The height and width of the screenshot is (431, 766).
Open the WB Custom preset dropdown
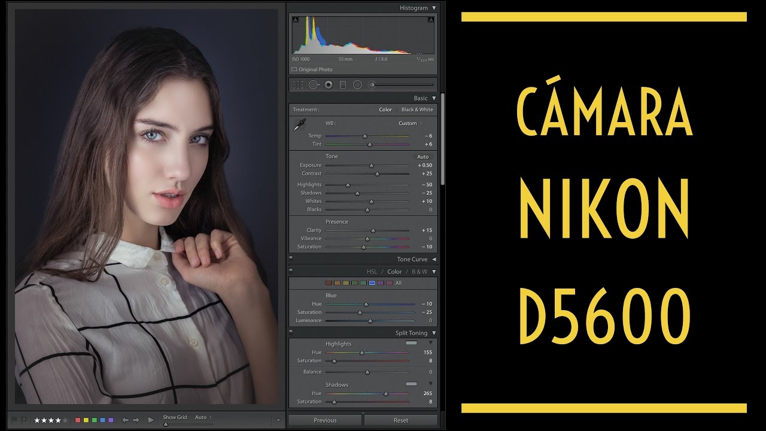coord(410,123)
